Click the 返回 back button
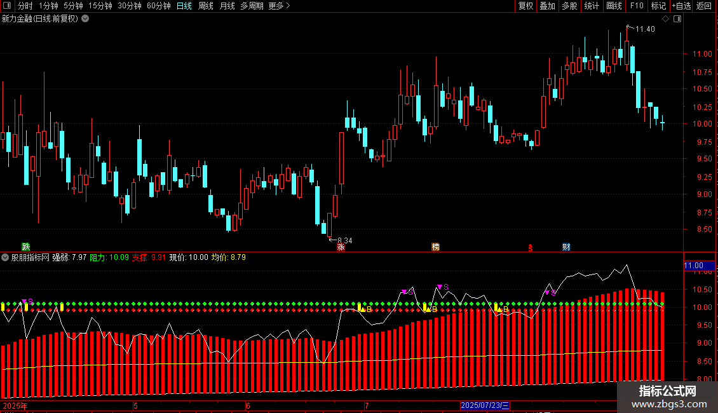The width and height of the screenshot is (718, 413). tap(704, 6)
